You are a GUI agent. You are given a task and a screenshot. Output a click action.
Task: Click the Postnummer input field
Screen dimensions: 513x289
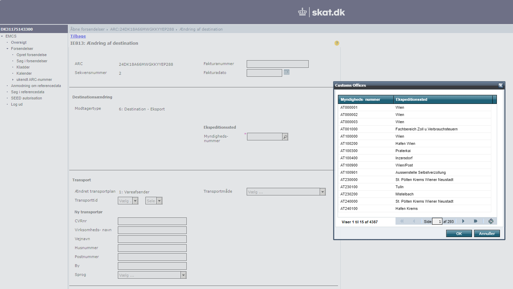tap(152, 257)
